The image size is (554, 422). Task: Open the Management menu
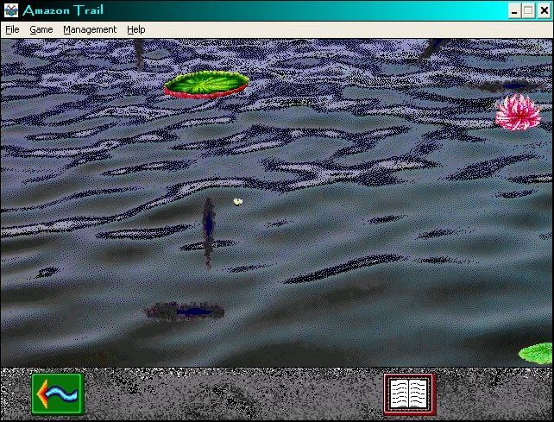90,29
